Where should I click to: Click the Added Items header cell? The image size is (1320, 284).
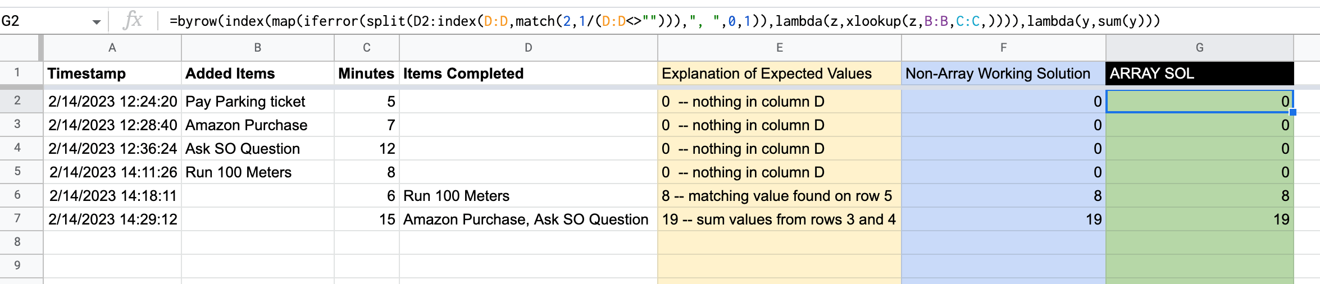(258, 74)
